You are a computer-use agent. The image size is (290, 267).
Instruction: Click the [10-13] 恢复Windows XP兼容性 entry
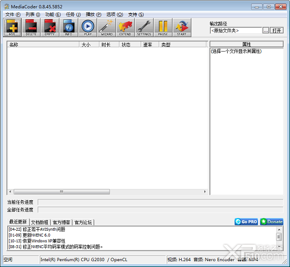37,241
